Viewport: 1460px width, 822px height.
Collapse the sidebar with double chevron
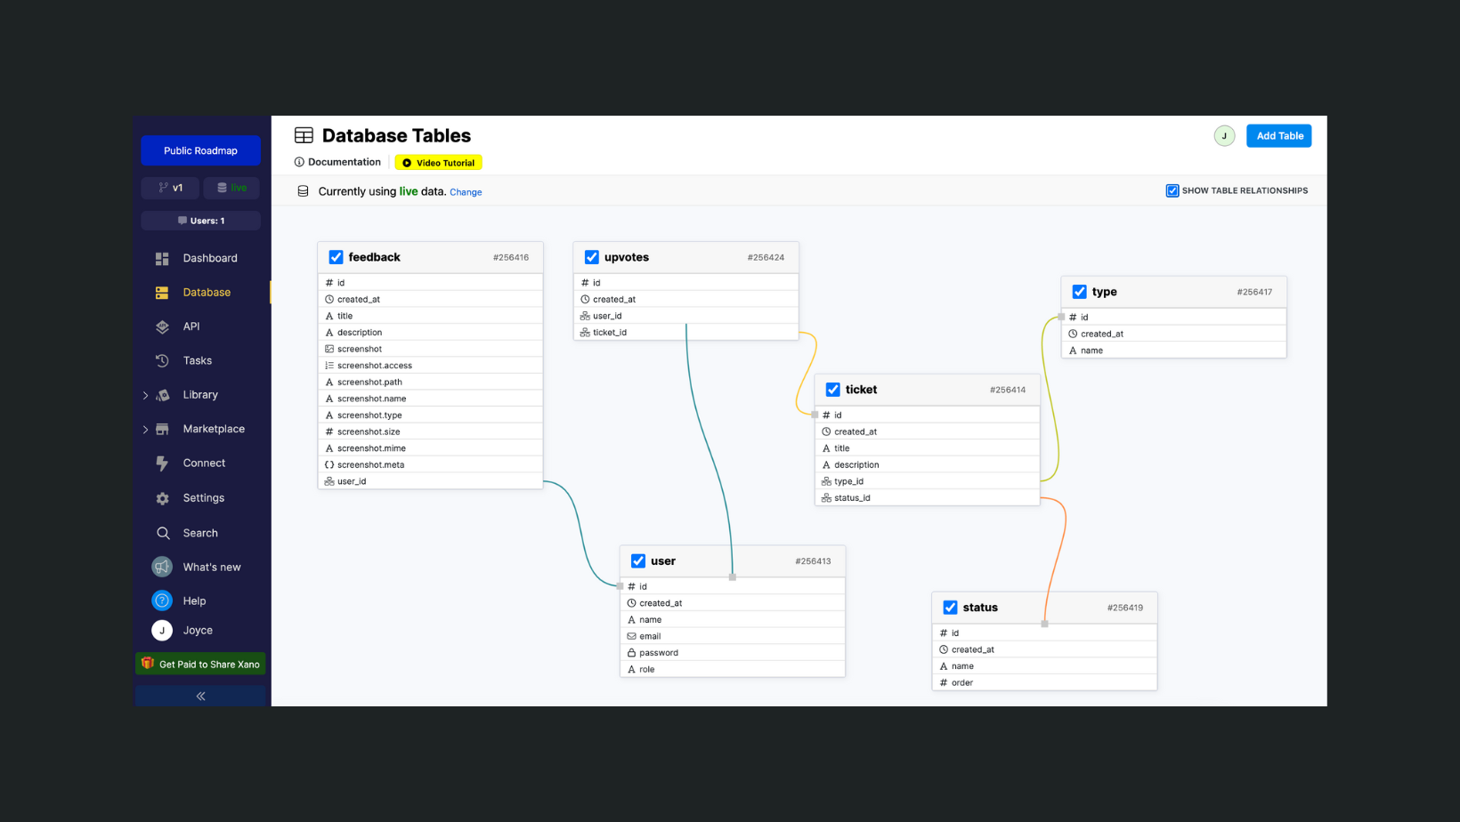pos(200,696)
